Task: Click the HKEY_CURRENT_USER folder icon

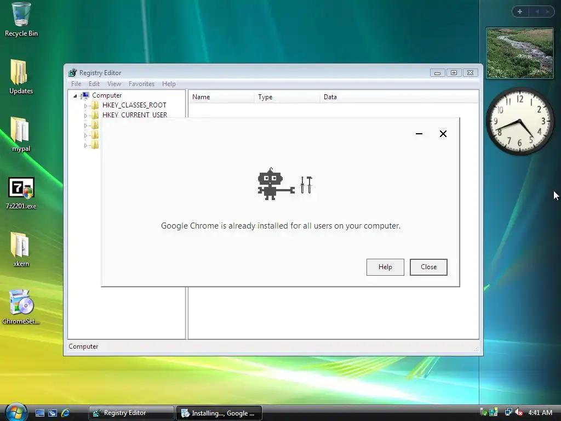Action: tap(95, 115)
